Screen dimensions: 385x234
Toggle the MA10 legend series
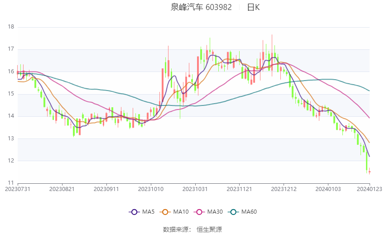(174, 212)
